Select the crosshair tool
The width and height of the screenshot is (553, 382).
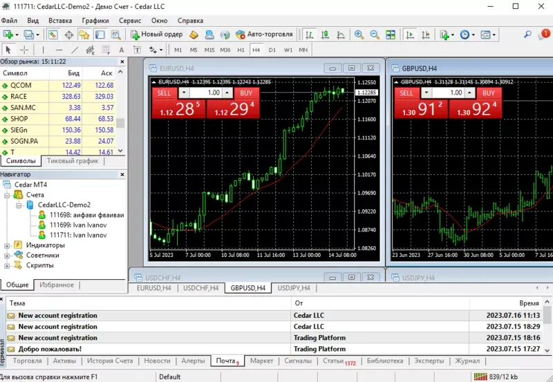pyautogui.click(x=24, y=50)
